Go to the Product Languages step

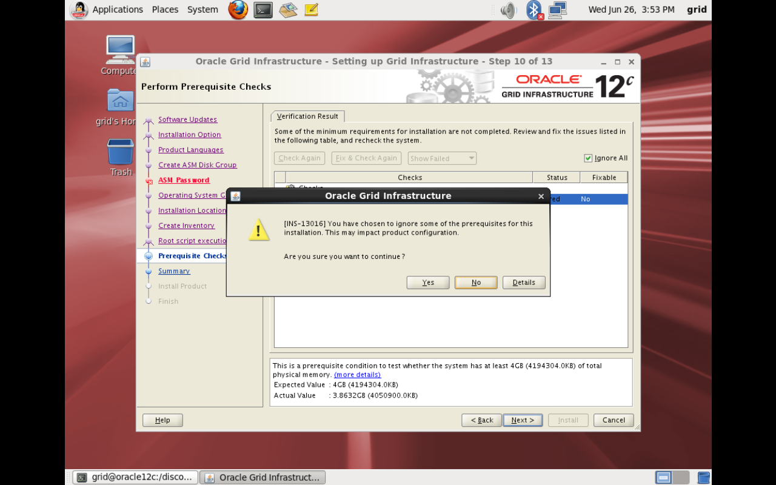[x=190, y=150]
